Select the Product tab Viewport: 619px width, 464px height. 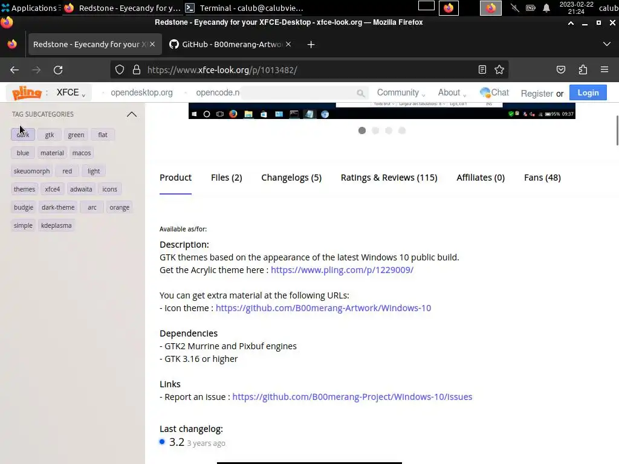point(175,178)
